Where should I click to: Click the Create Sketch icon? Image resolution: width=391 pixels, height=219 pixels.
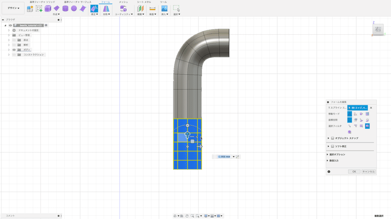pyautogui.click(x=39, y=9)
